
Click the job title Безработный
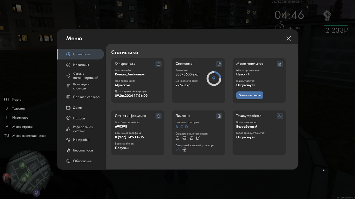[x=247, y=127]
